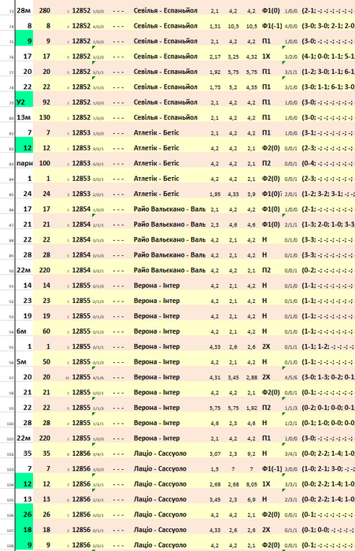
Task: Click the "Верона - Інтер" cell in row 91
Action: [157, 286]
